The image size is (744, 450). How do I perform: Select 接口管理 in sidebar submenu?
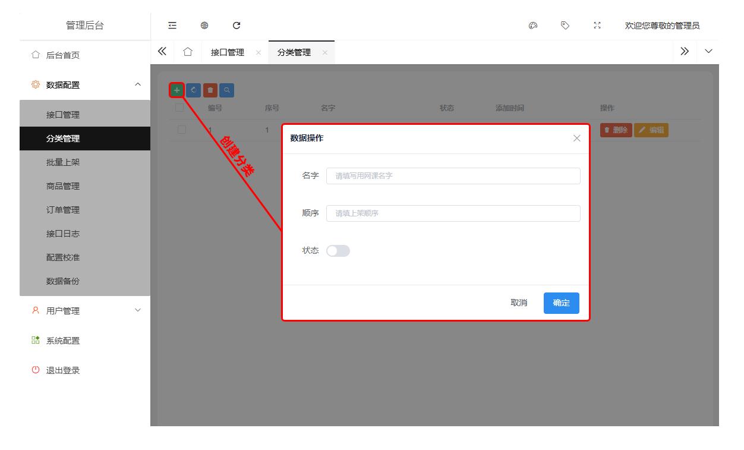85,115
